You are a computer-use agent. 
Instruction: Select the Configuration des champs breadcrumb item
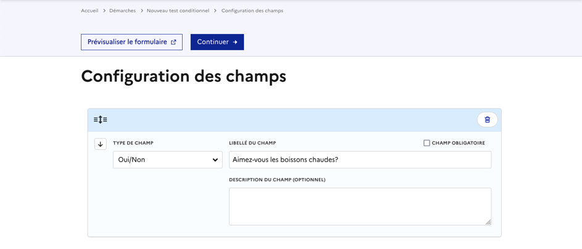(252, 10)
